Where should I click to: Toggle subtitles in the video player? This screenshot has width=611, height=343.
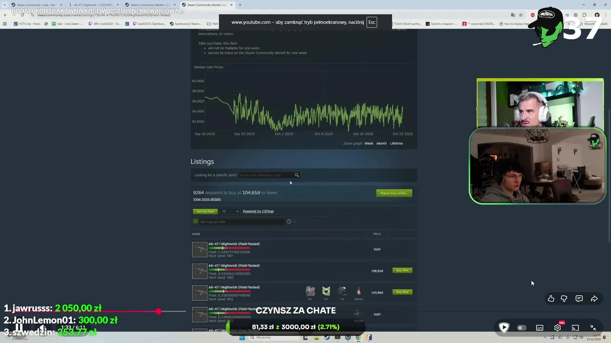pos(540,328)
